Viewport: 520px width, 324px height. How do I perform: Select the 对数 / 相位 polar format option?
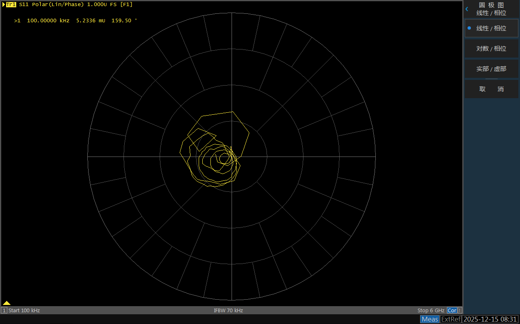[491, 49]
